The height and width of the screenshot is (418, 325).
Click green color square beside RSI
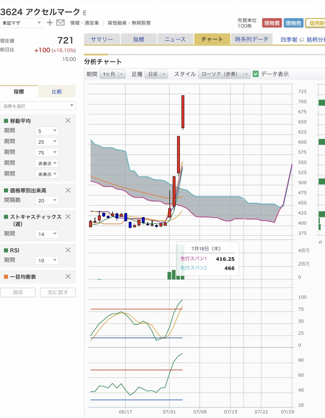[6, 250]
